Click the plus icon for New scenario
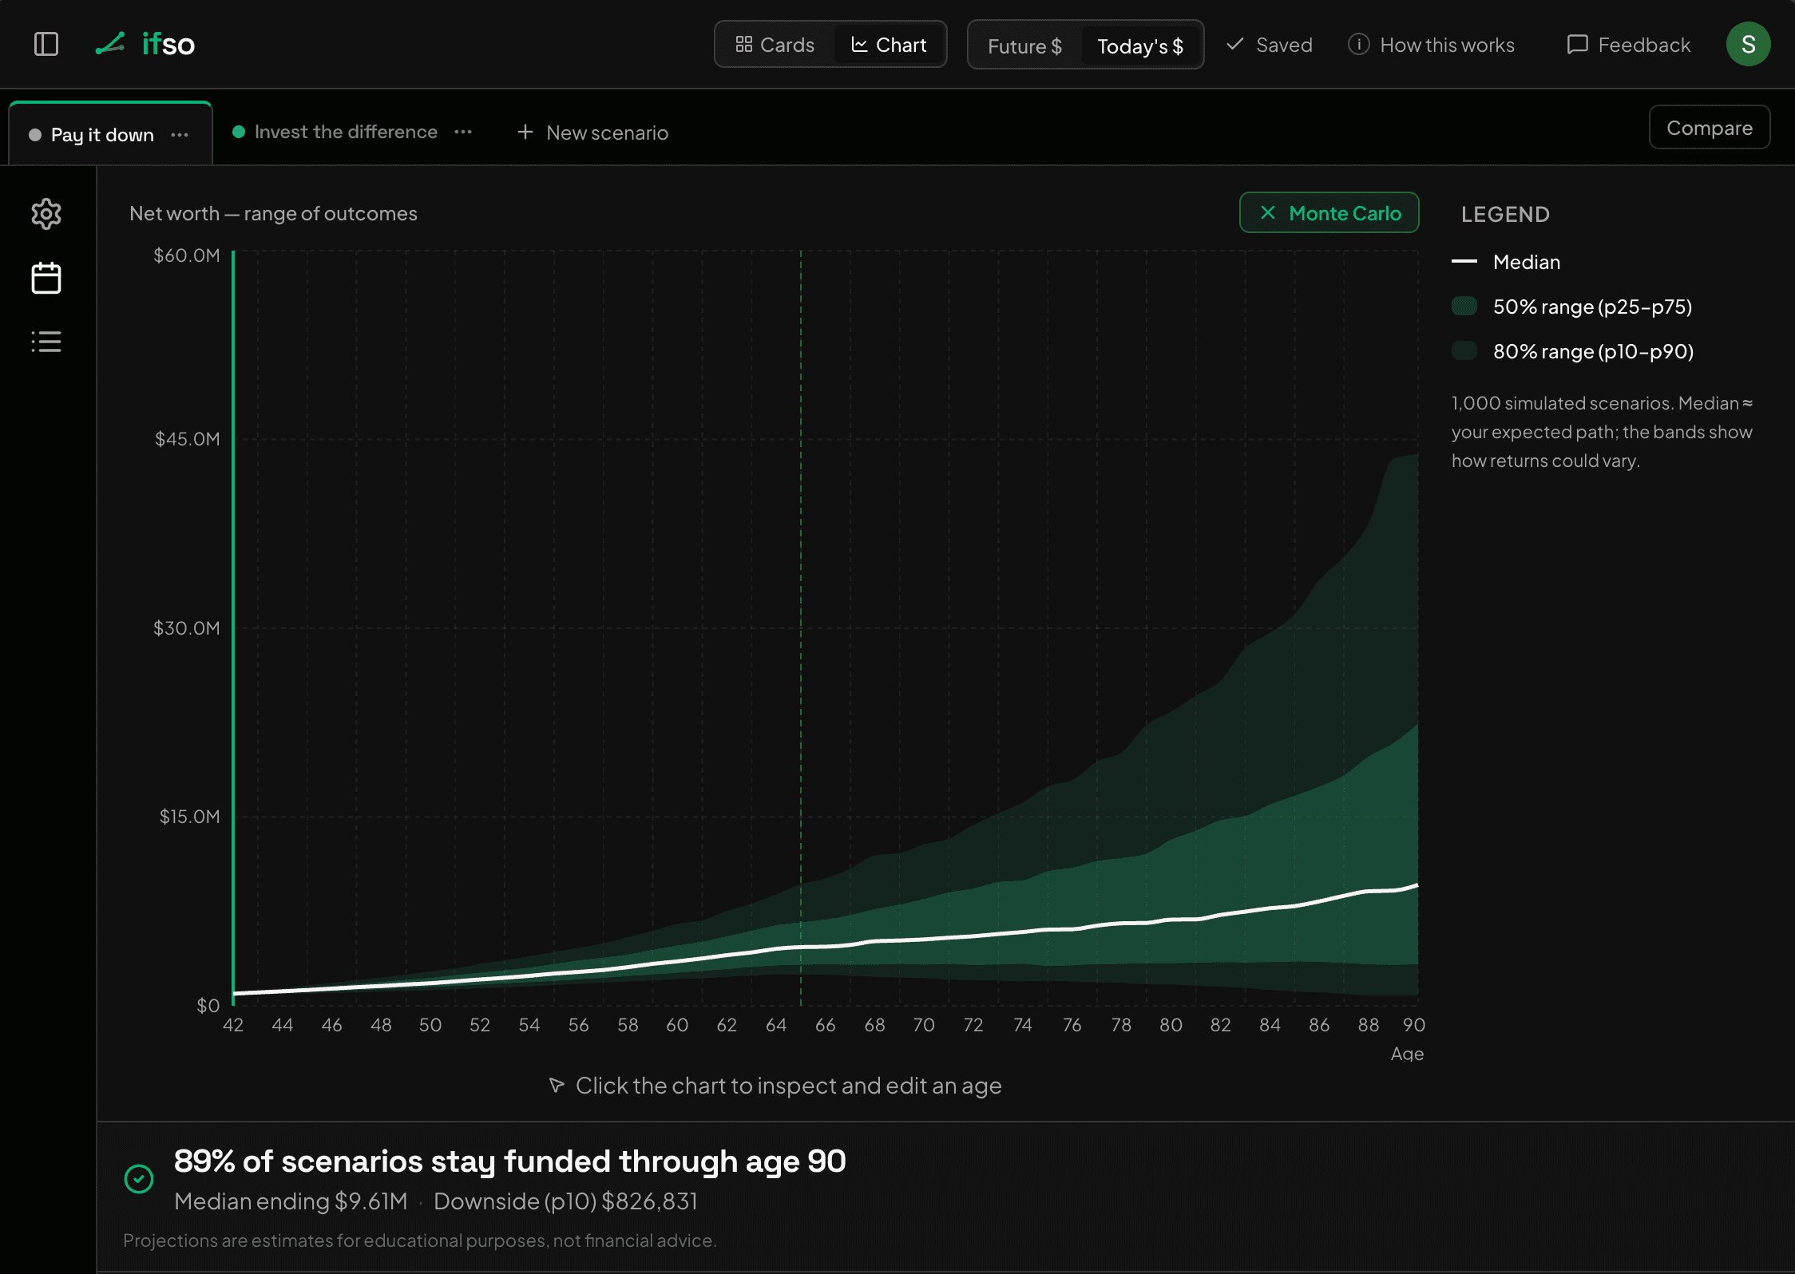Viewport: 1795px width, 1274px height. click(525, 132)
